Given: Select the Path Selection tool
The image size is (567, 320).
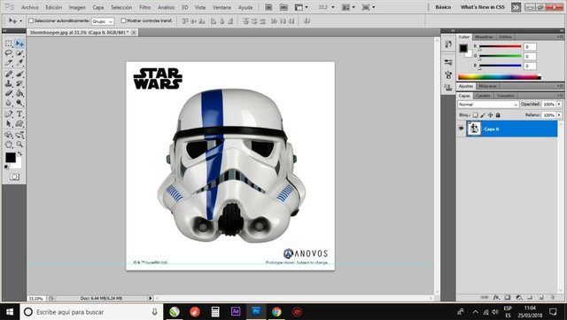Looking at the screenshot, I should [x=9, y=124].
